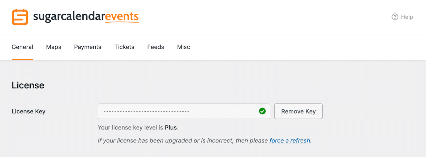Click the green license verified checkmark
The image size is (426, 157).
262,111
